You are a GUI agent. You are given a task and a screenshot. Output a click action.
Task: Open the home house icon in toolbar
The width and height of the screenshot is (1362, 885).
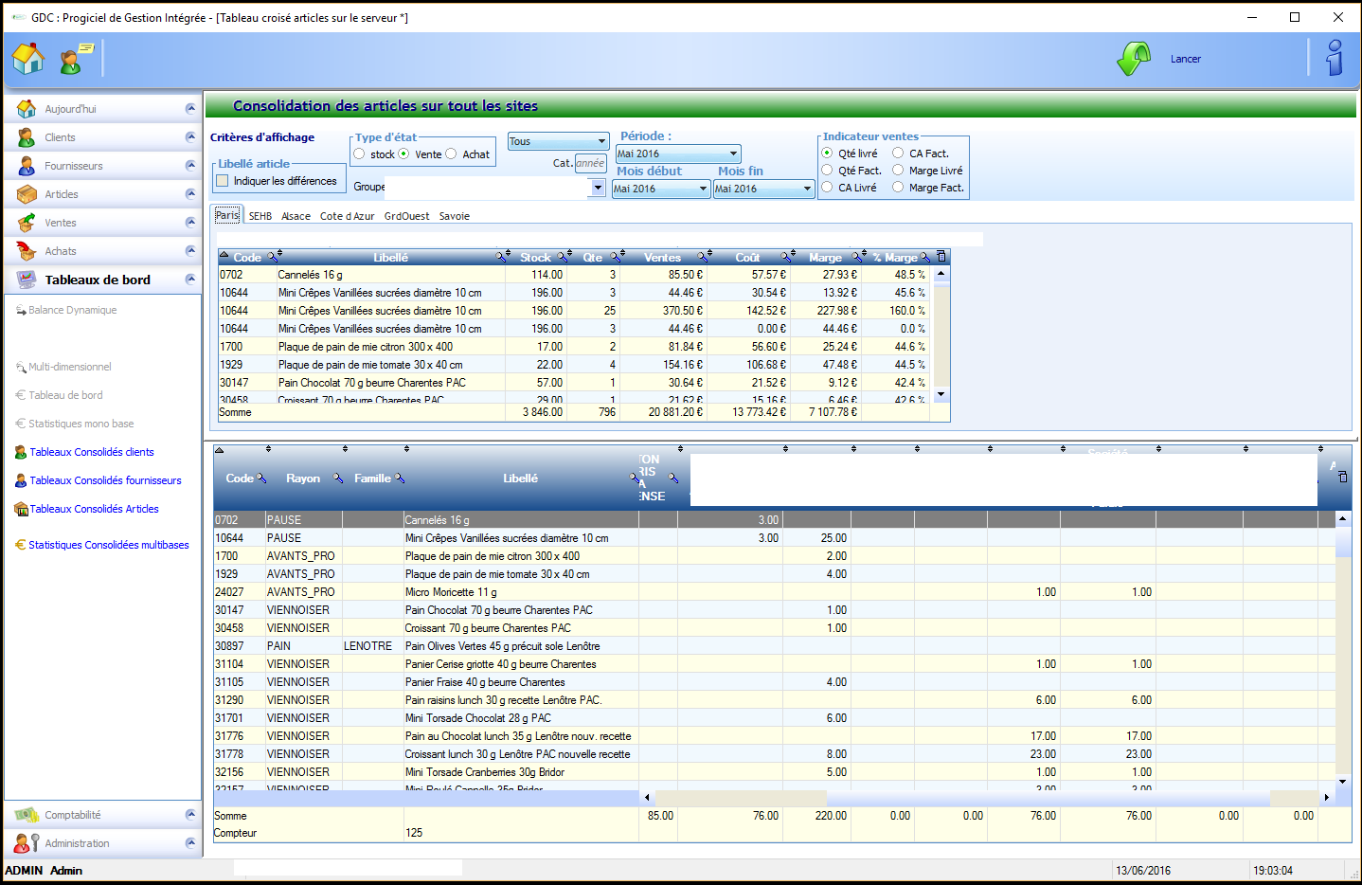coord(27,59)
